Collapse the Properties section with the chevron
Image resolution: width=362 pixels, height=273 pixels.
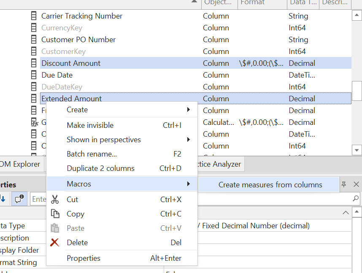pyautogui.click(x=346, y=212)
